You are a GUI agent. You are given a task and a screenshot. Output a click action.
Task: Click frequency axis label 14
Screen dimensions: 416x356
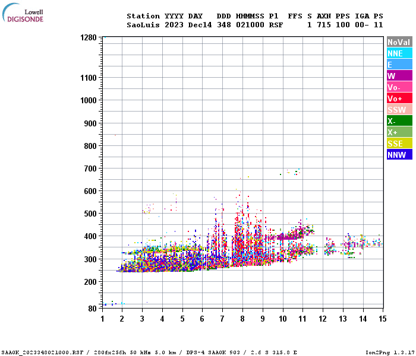point(363,319)
